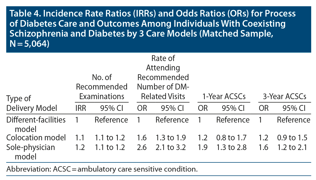Click the '0.9 to 1.5' confidence interval

(292, 138)
